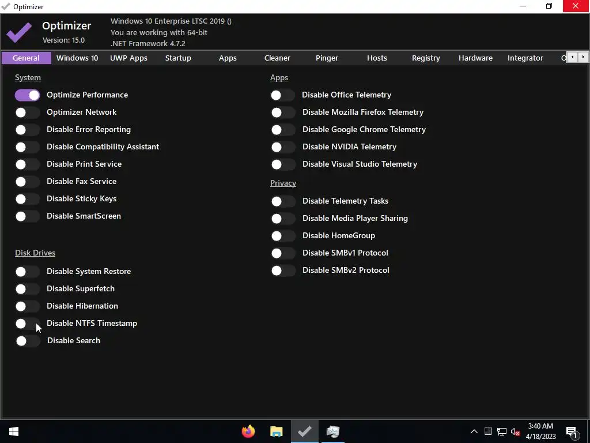Toggle Disable SMBv2 Protocol switch
Screen dimensions: 590x443
pyautogui.click(x=283, y=271)
